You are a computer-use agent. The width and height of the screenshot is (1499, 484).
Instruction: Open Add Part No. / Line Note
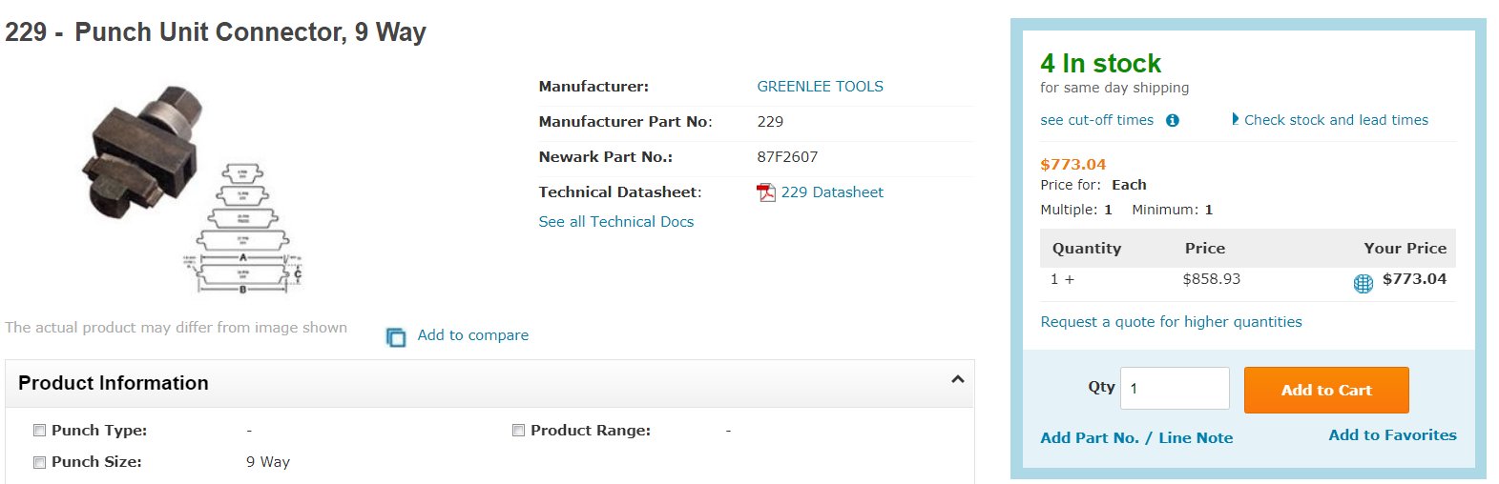point(1136,438)
